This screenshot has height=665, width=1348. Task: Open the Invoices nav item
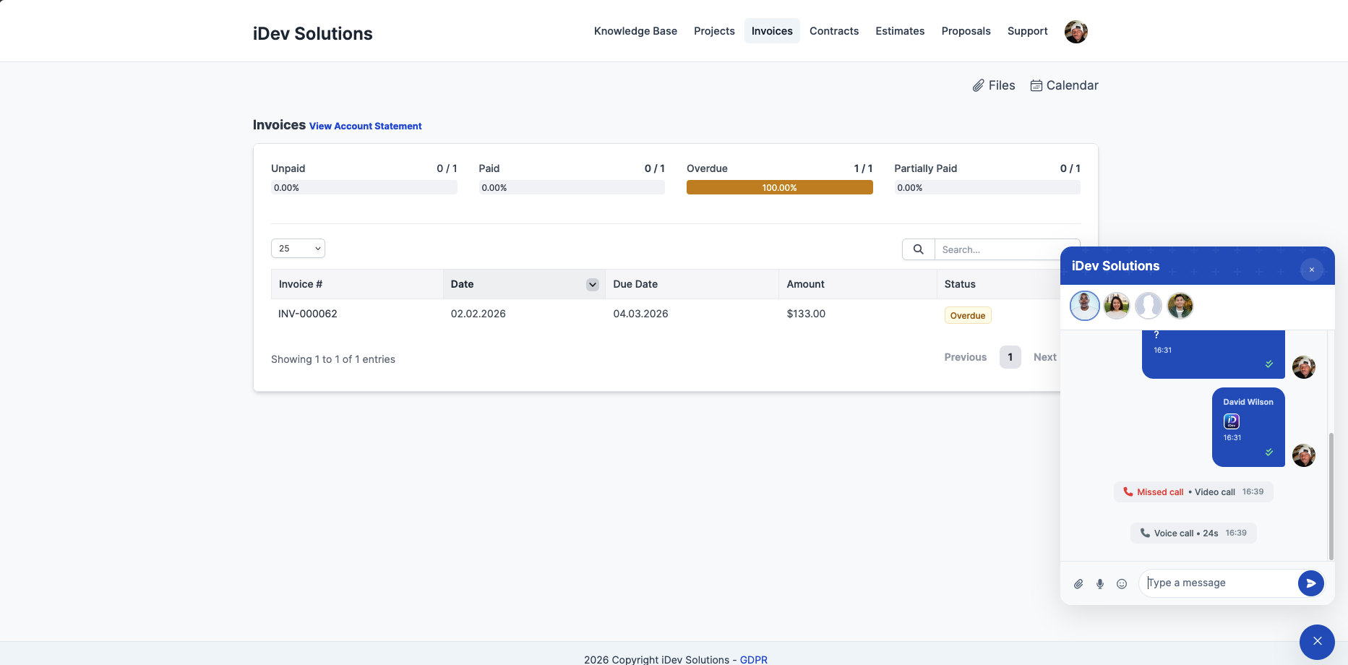pyautogui.click(x=772, y=31)
